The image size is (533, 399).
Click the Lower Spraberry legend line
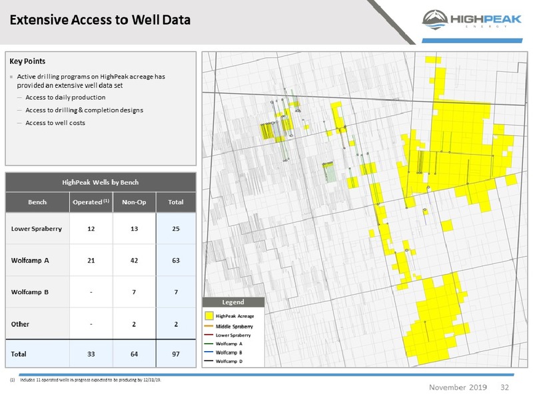pos(209,335)
